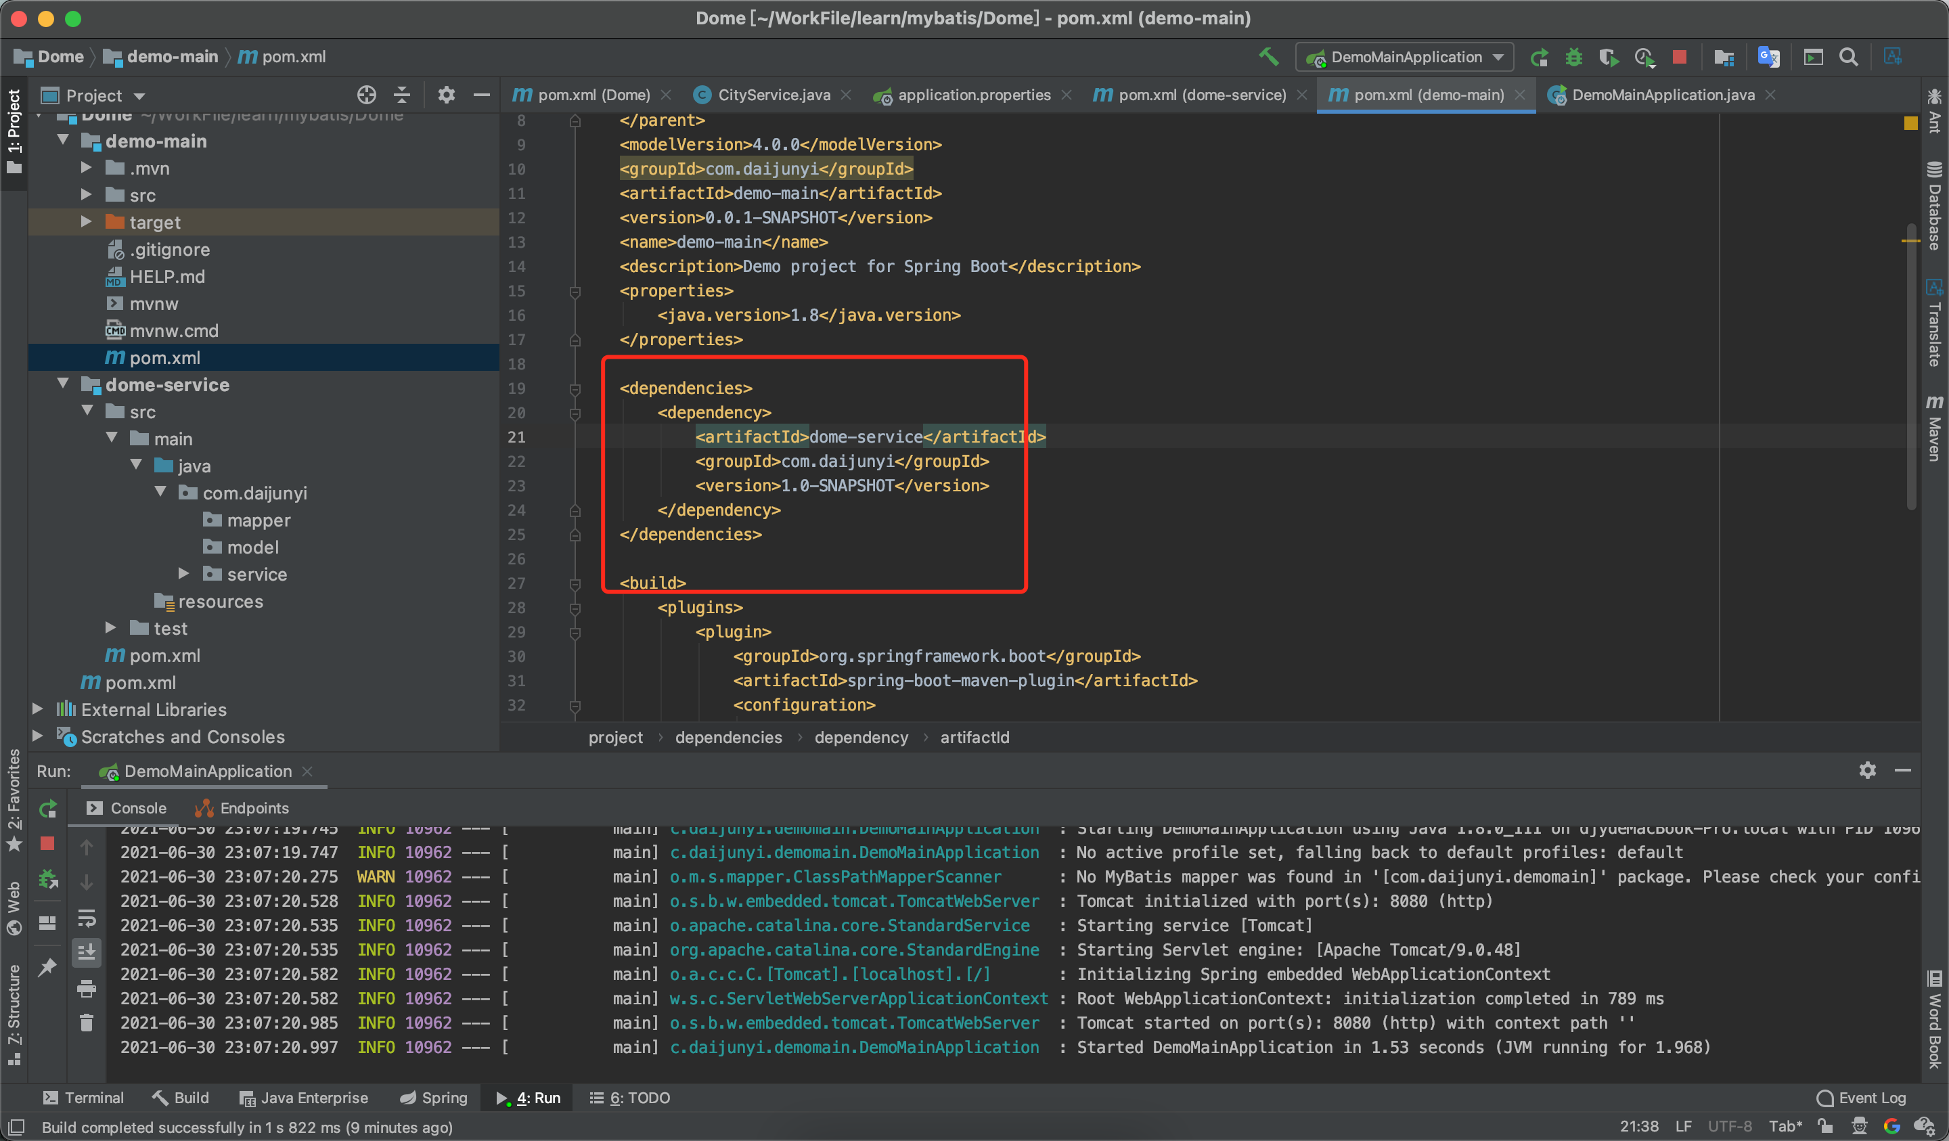Click the restore layout icon in Run panel
This screenshot has height=1141, width=1949.
(x=48, y=923)
